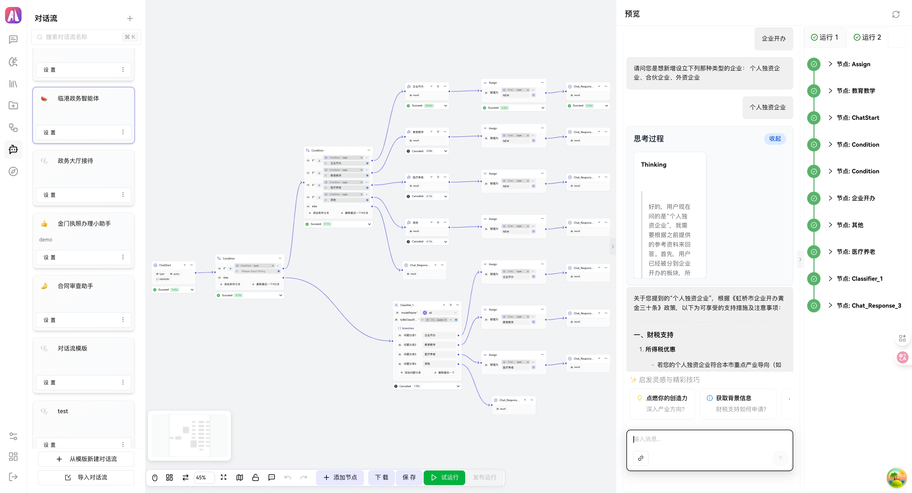This screenshot has width=912, height=493.
Task: Click the attachment link icon in message box
Action: tap(641, 458)
